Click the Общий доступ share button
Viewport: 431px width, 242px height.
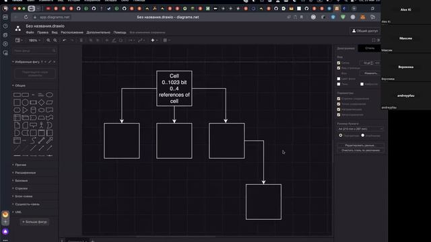[365, 31]
